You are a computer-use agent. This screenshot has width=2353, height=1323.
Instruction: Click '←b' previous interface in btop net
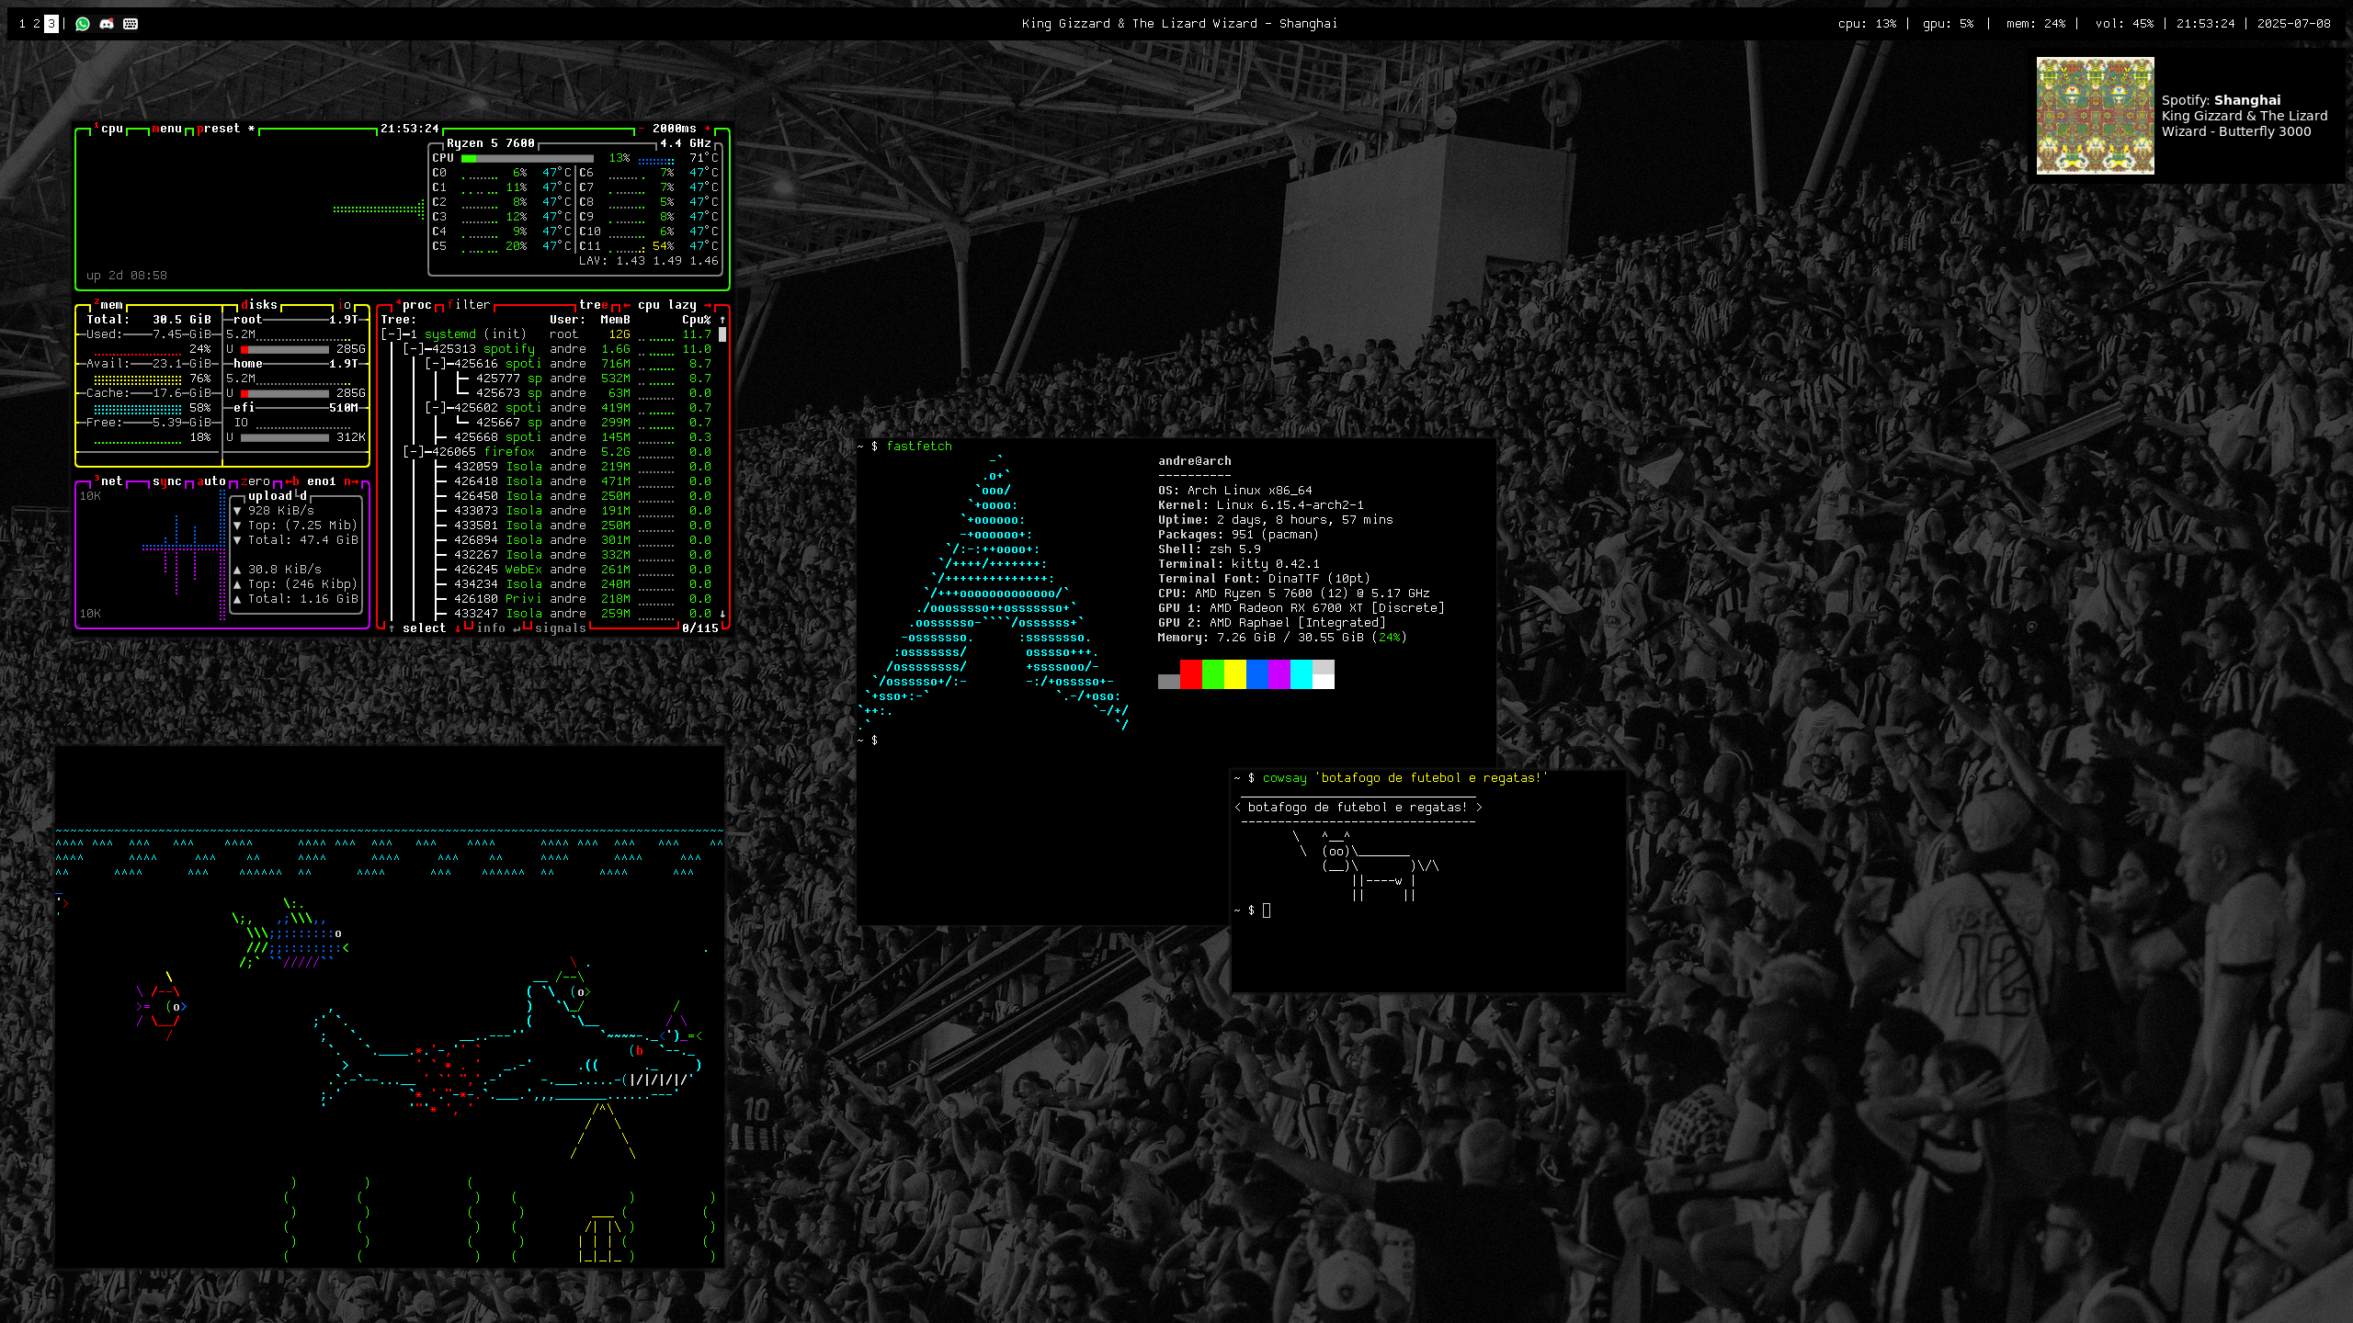click(x=292, y=481)
